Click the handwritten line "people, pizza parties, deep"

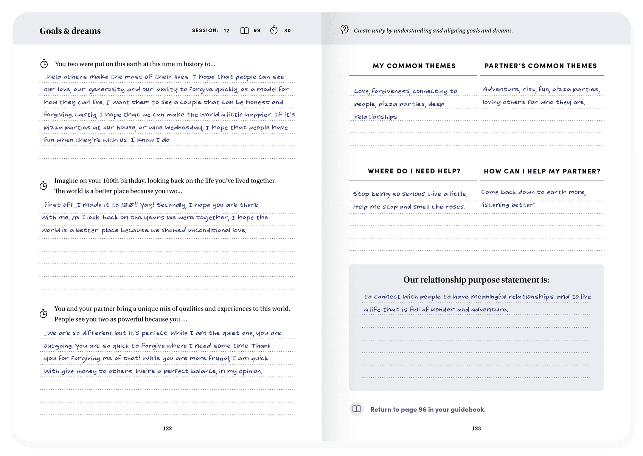pos(399,104)
